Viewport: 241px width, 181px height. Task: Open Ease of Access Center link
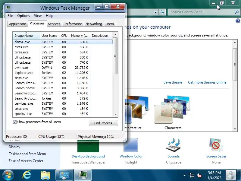(26, 161)
